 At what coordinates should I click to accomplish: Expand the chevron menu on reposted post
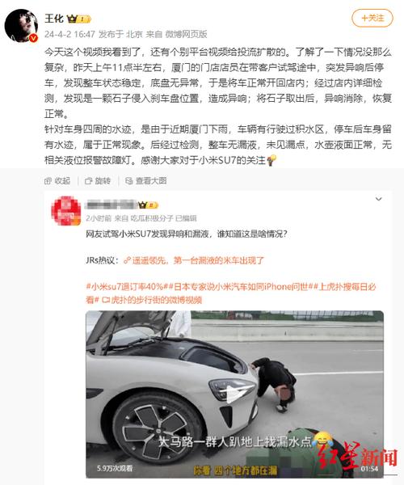click(379, 199)
